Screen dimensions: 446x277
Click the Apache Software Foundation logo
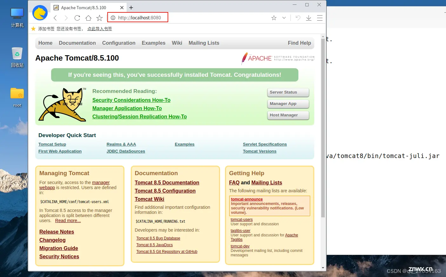(278, 58)
